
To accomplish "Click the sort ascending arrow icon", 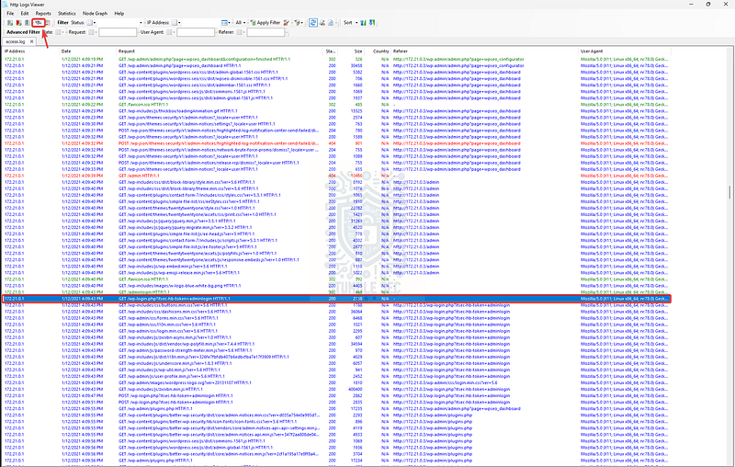I will pyautogui.click(x=363, y=22).
